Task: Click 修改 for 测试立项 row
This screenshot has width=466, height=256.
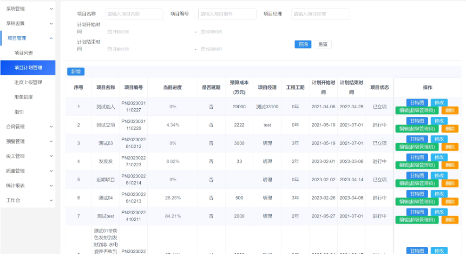Action: (x=439, y=121)
